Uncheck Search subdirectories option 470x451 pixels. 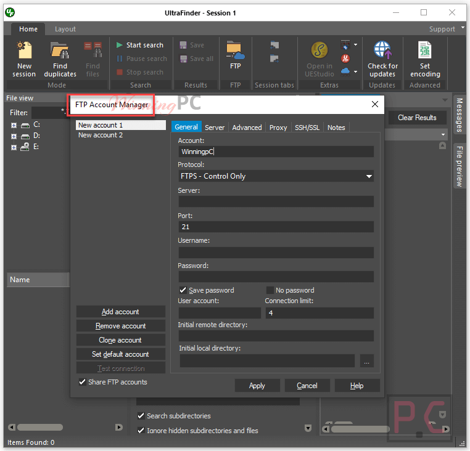point(141,416)
